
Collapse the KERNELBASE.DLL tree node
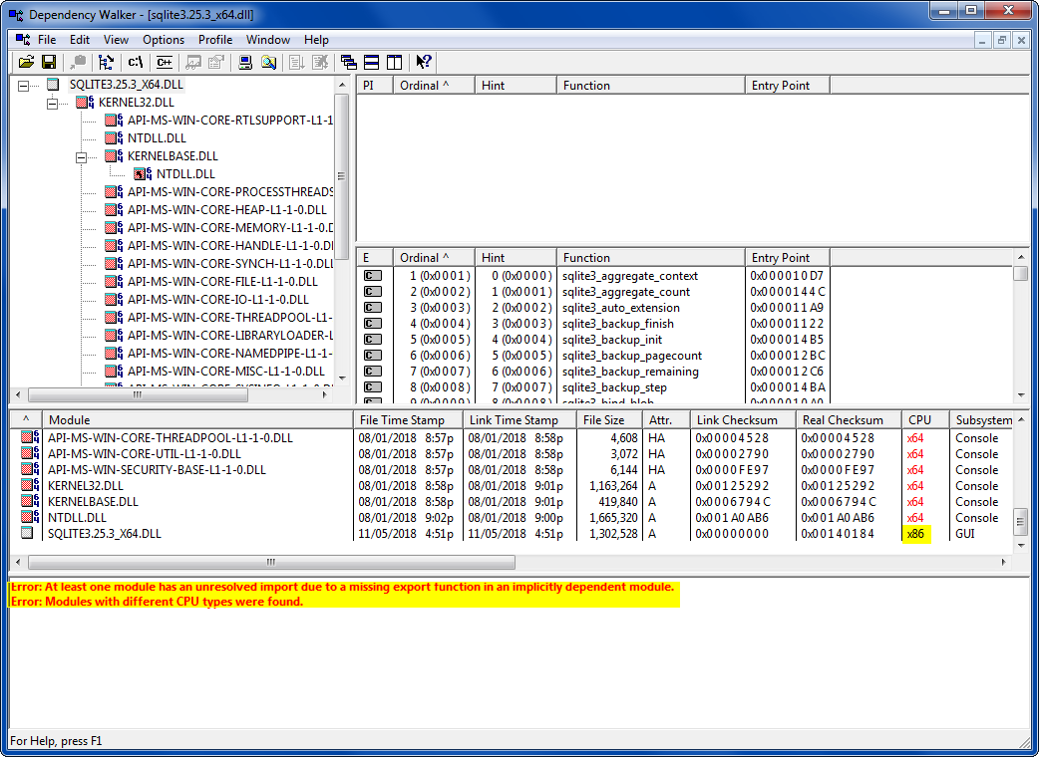point(82,156)
